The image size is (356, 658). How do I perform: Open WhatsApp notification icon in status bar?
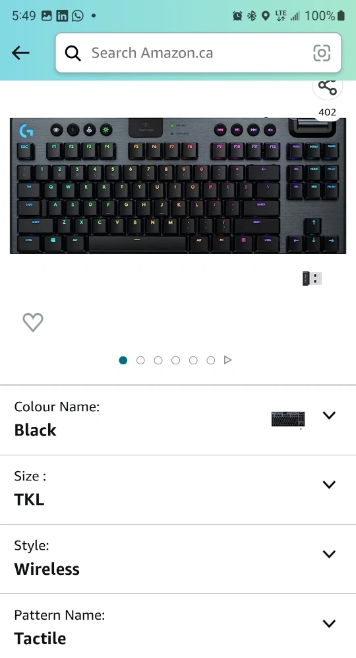coord(78,16)
